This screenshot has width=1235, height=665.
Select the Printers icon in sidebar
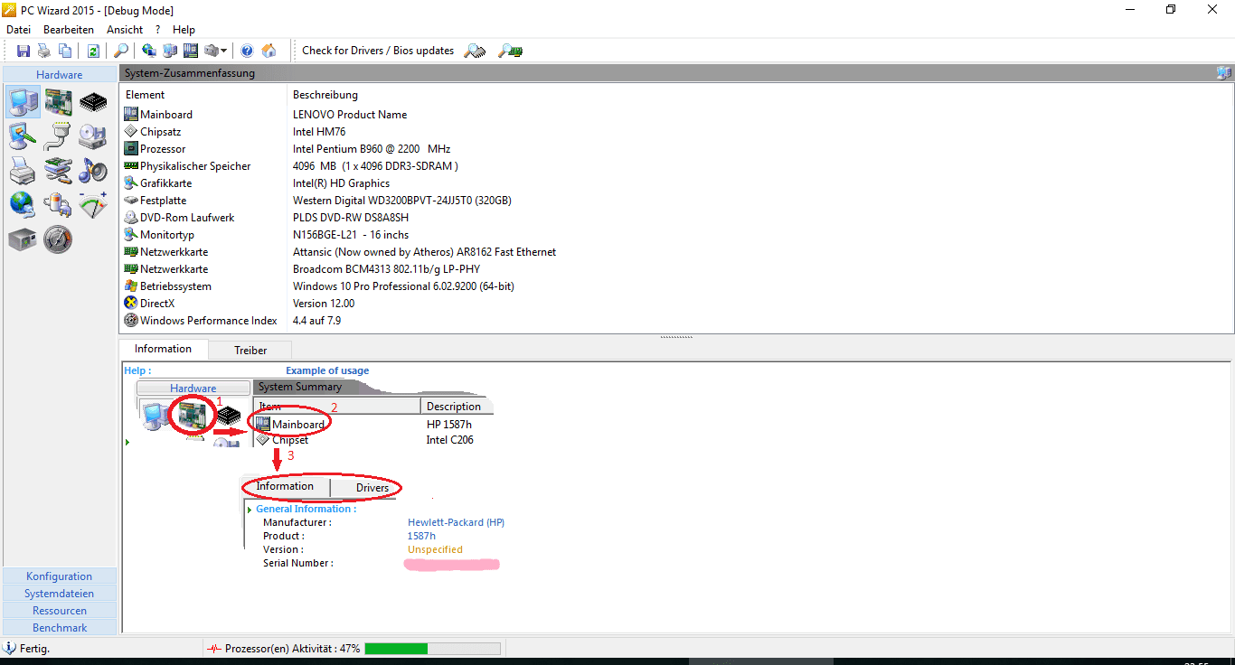pos(23,171)
